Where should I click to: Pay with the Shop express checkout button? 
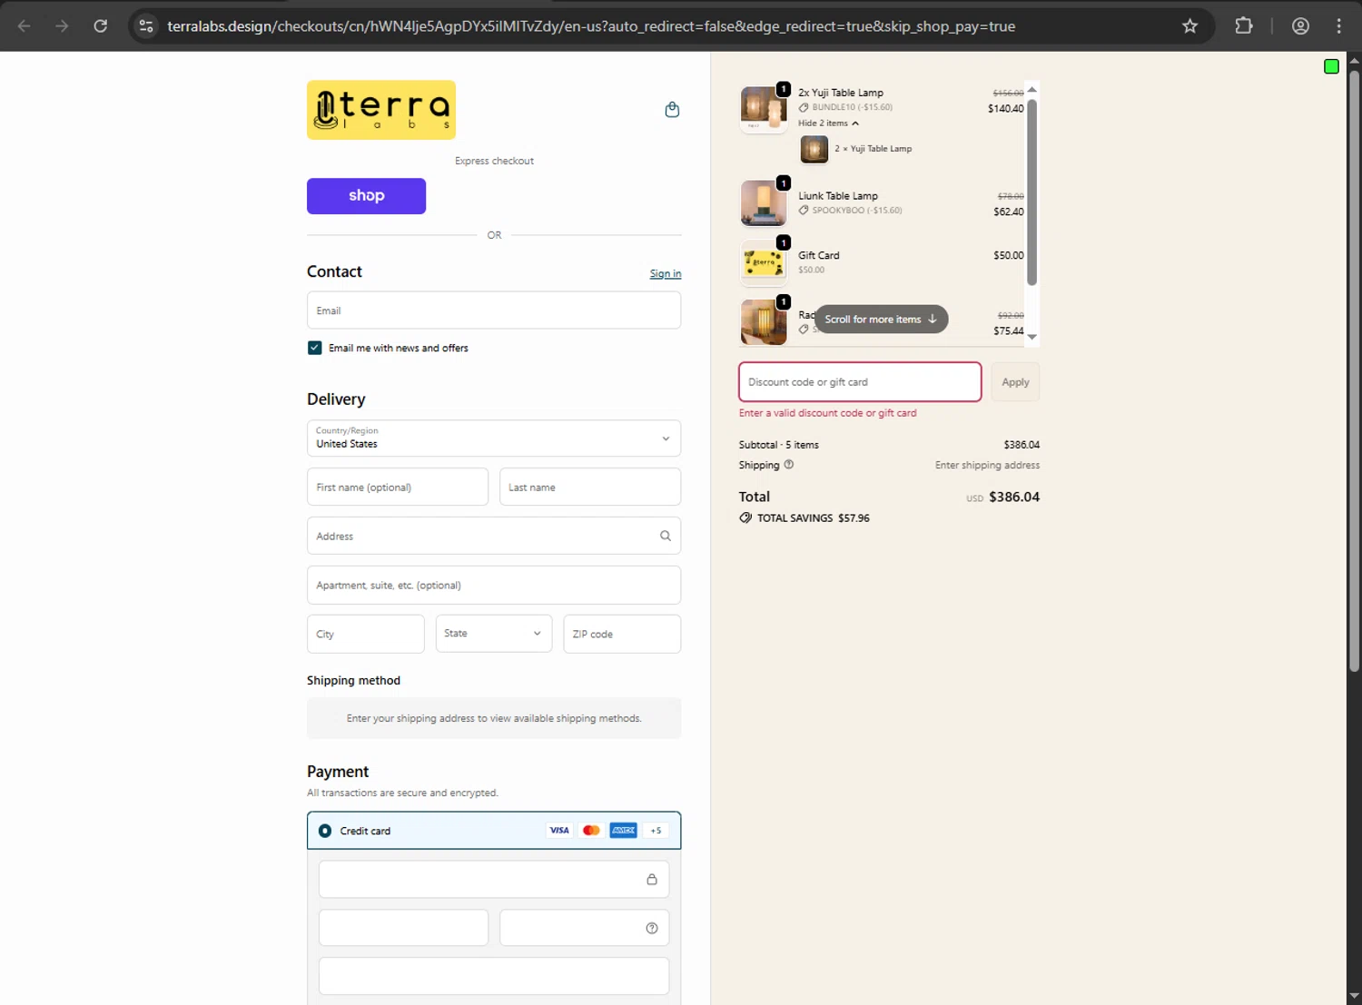366,196
